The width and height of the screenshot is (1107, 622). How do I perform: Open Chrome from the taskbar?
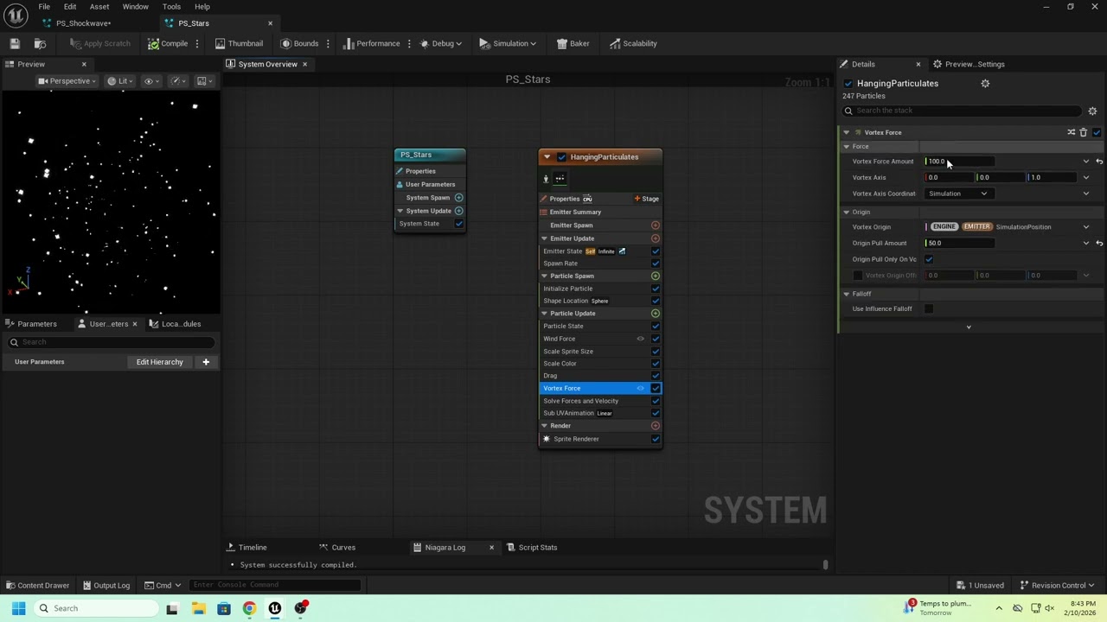tap(249, 608)
